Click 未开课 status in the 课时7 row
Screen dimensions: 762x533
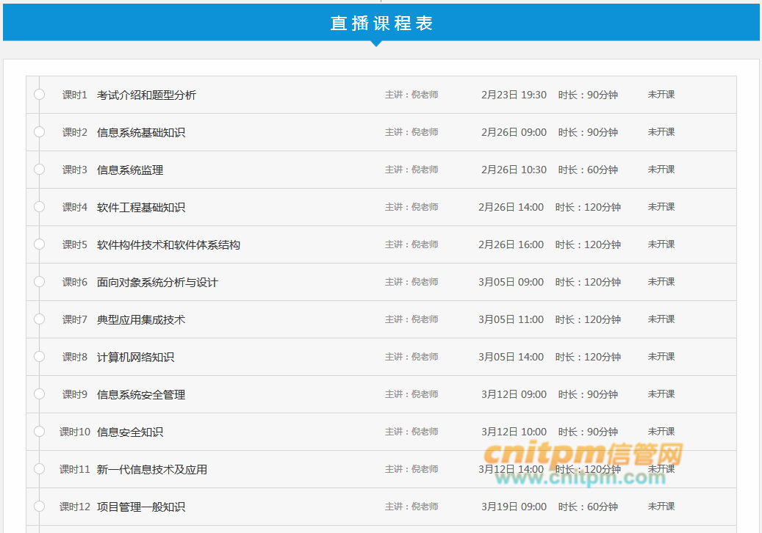[x=661, y=319]
